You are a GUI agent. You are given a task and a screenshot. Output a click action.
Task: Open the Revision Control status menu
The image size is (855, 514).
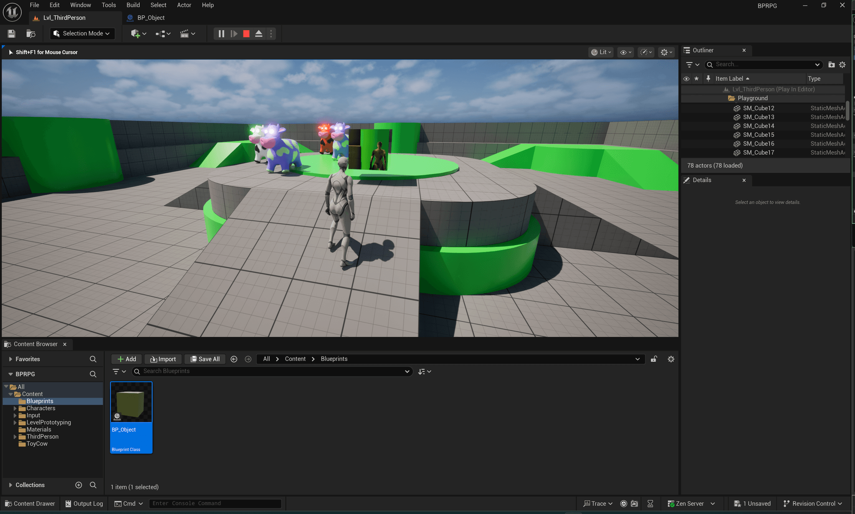813,504
